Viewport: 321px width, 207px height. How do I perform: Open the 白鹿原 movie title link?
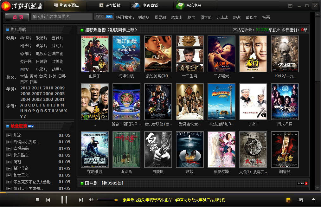(158, 172)
